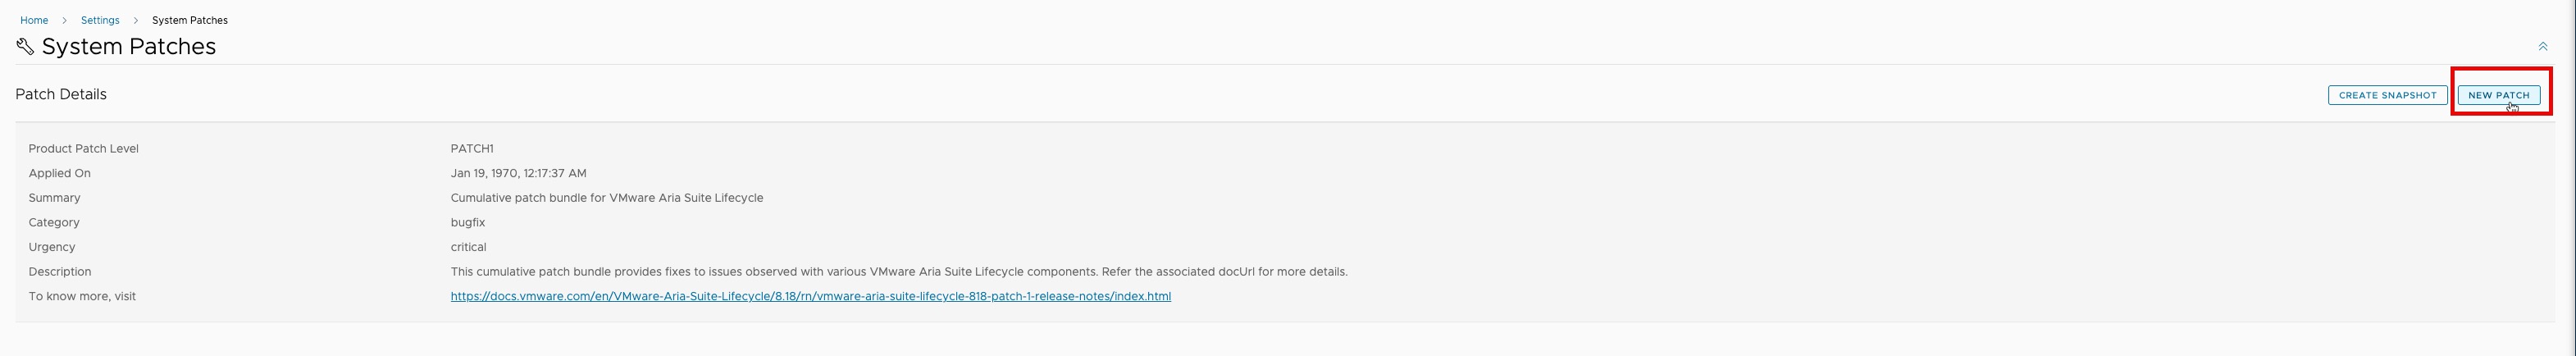Select the bugfix category value
The image size is (2576, 356).
(x=467, y=222)
